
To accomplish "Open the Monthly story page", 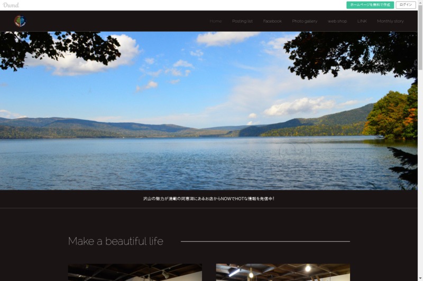I will (x=390, y=21).
